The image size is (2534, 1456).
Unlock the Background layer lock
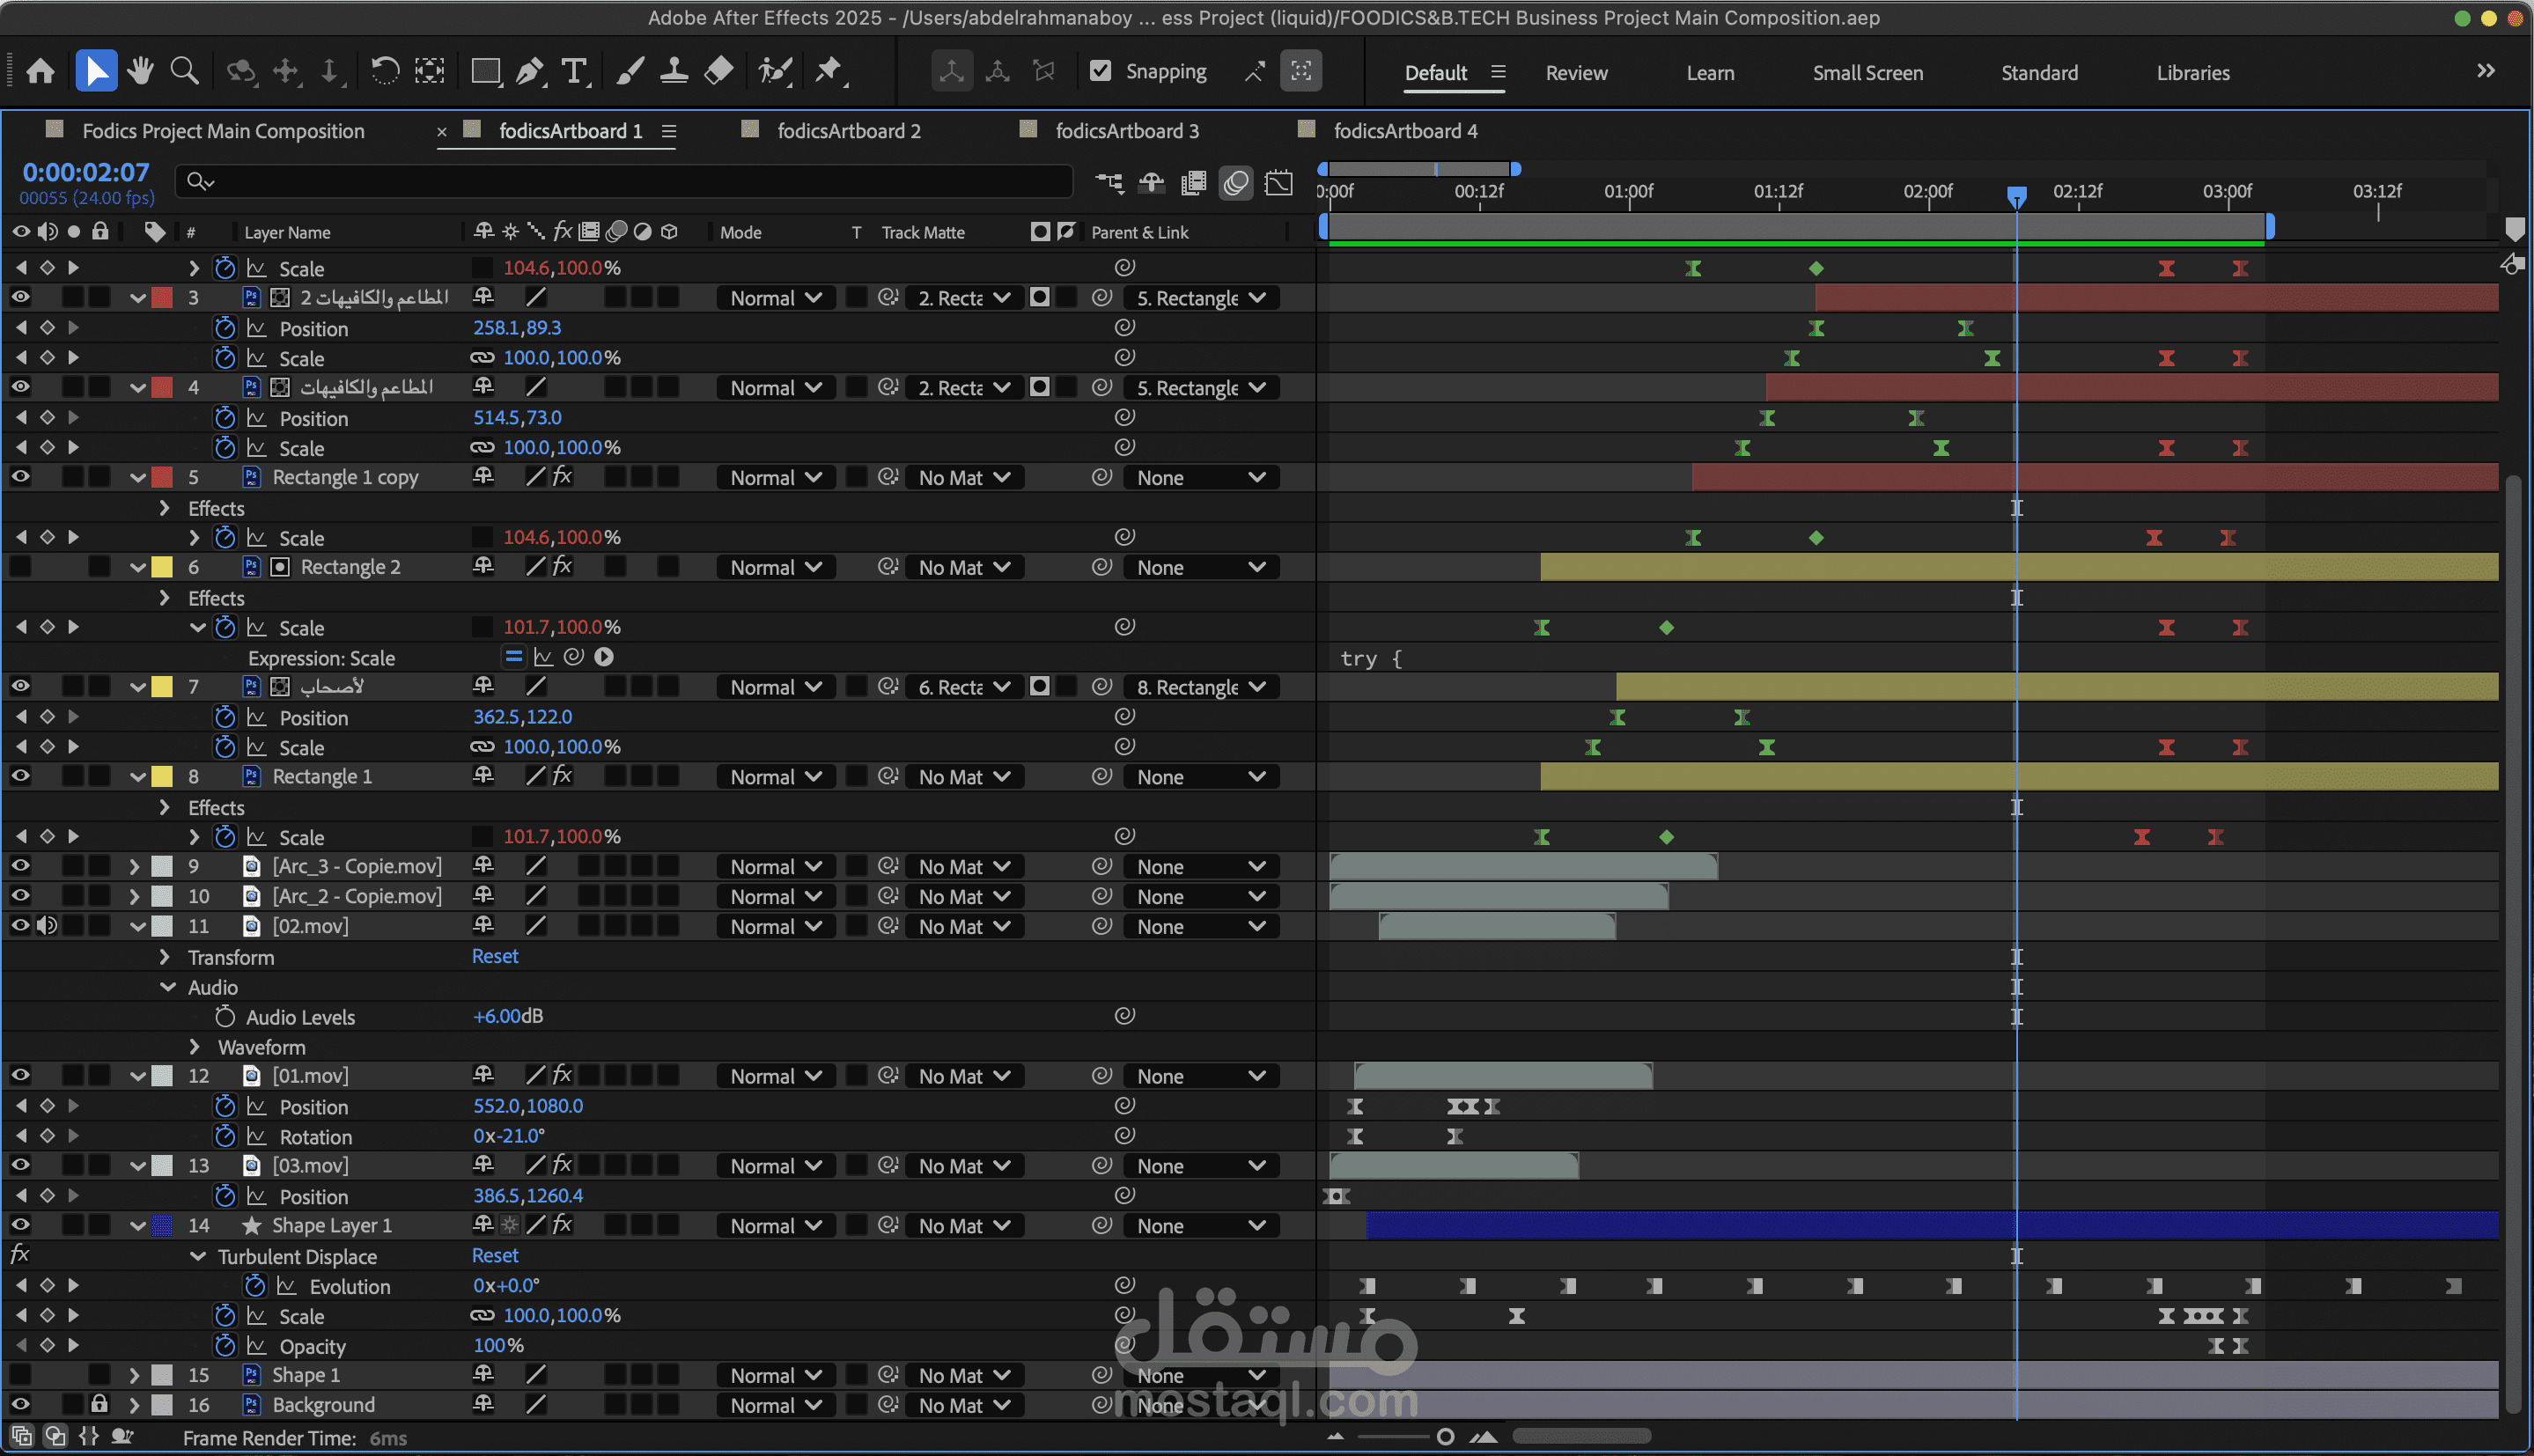click(99, 1404)
